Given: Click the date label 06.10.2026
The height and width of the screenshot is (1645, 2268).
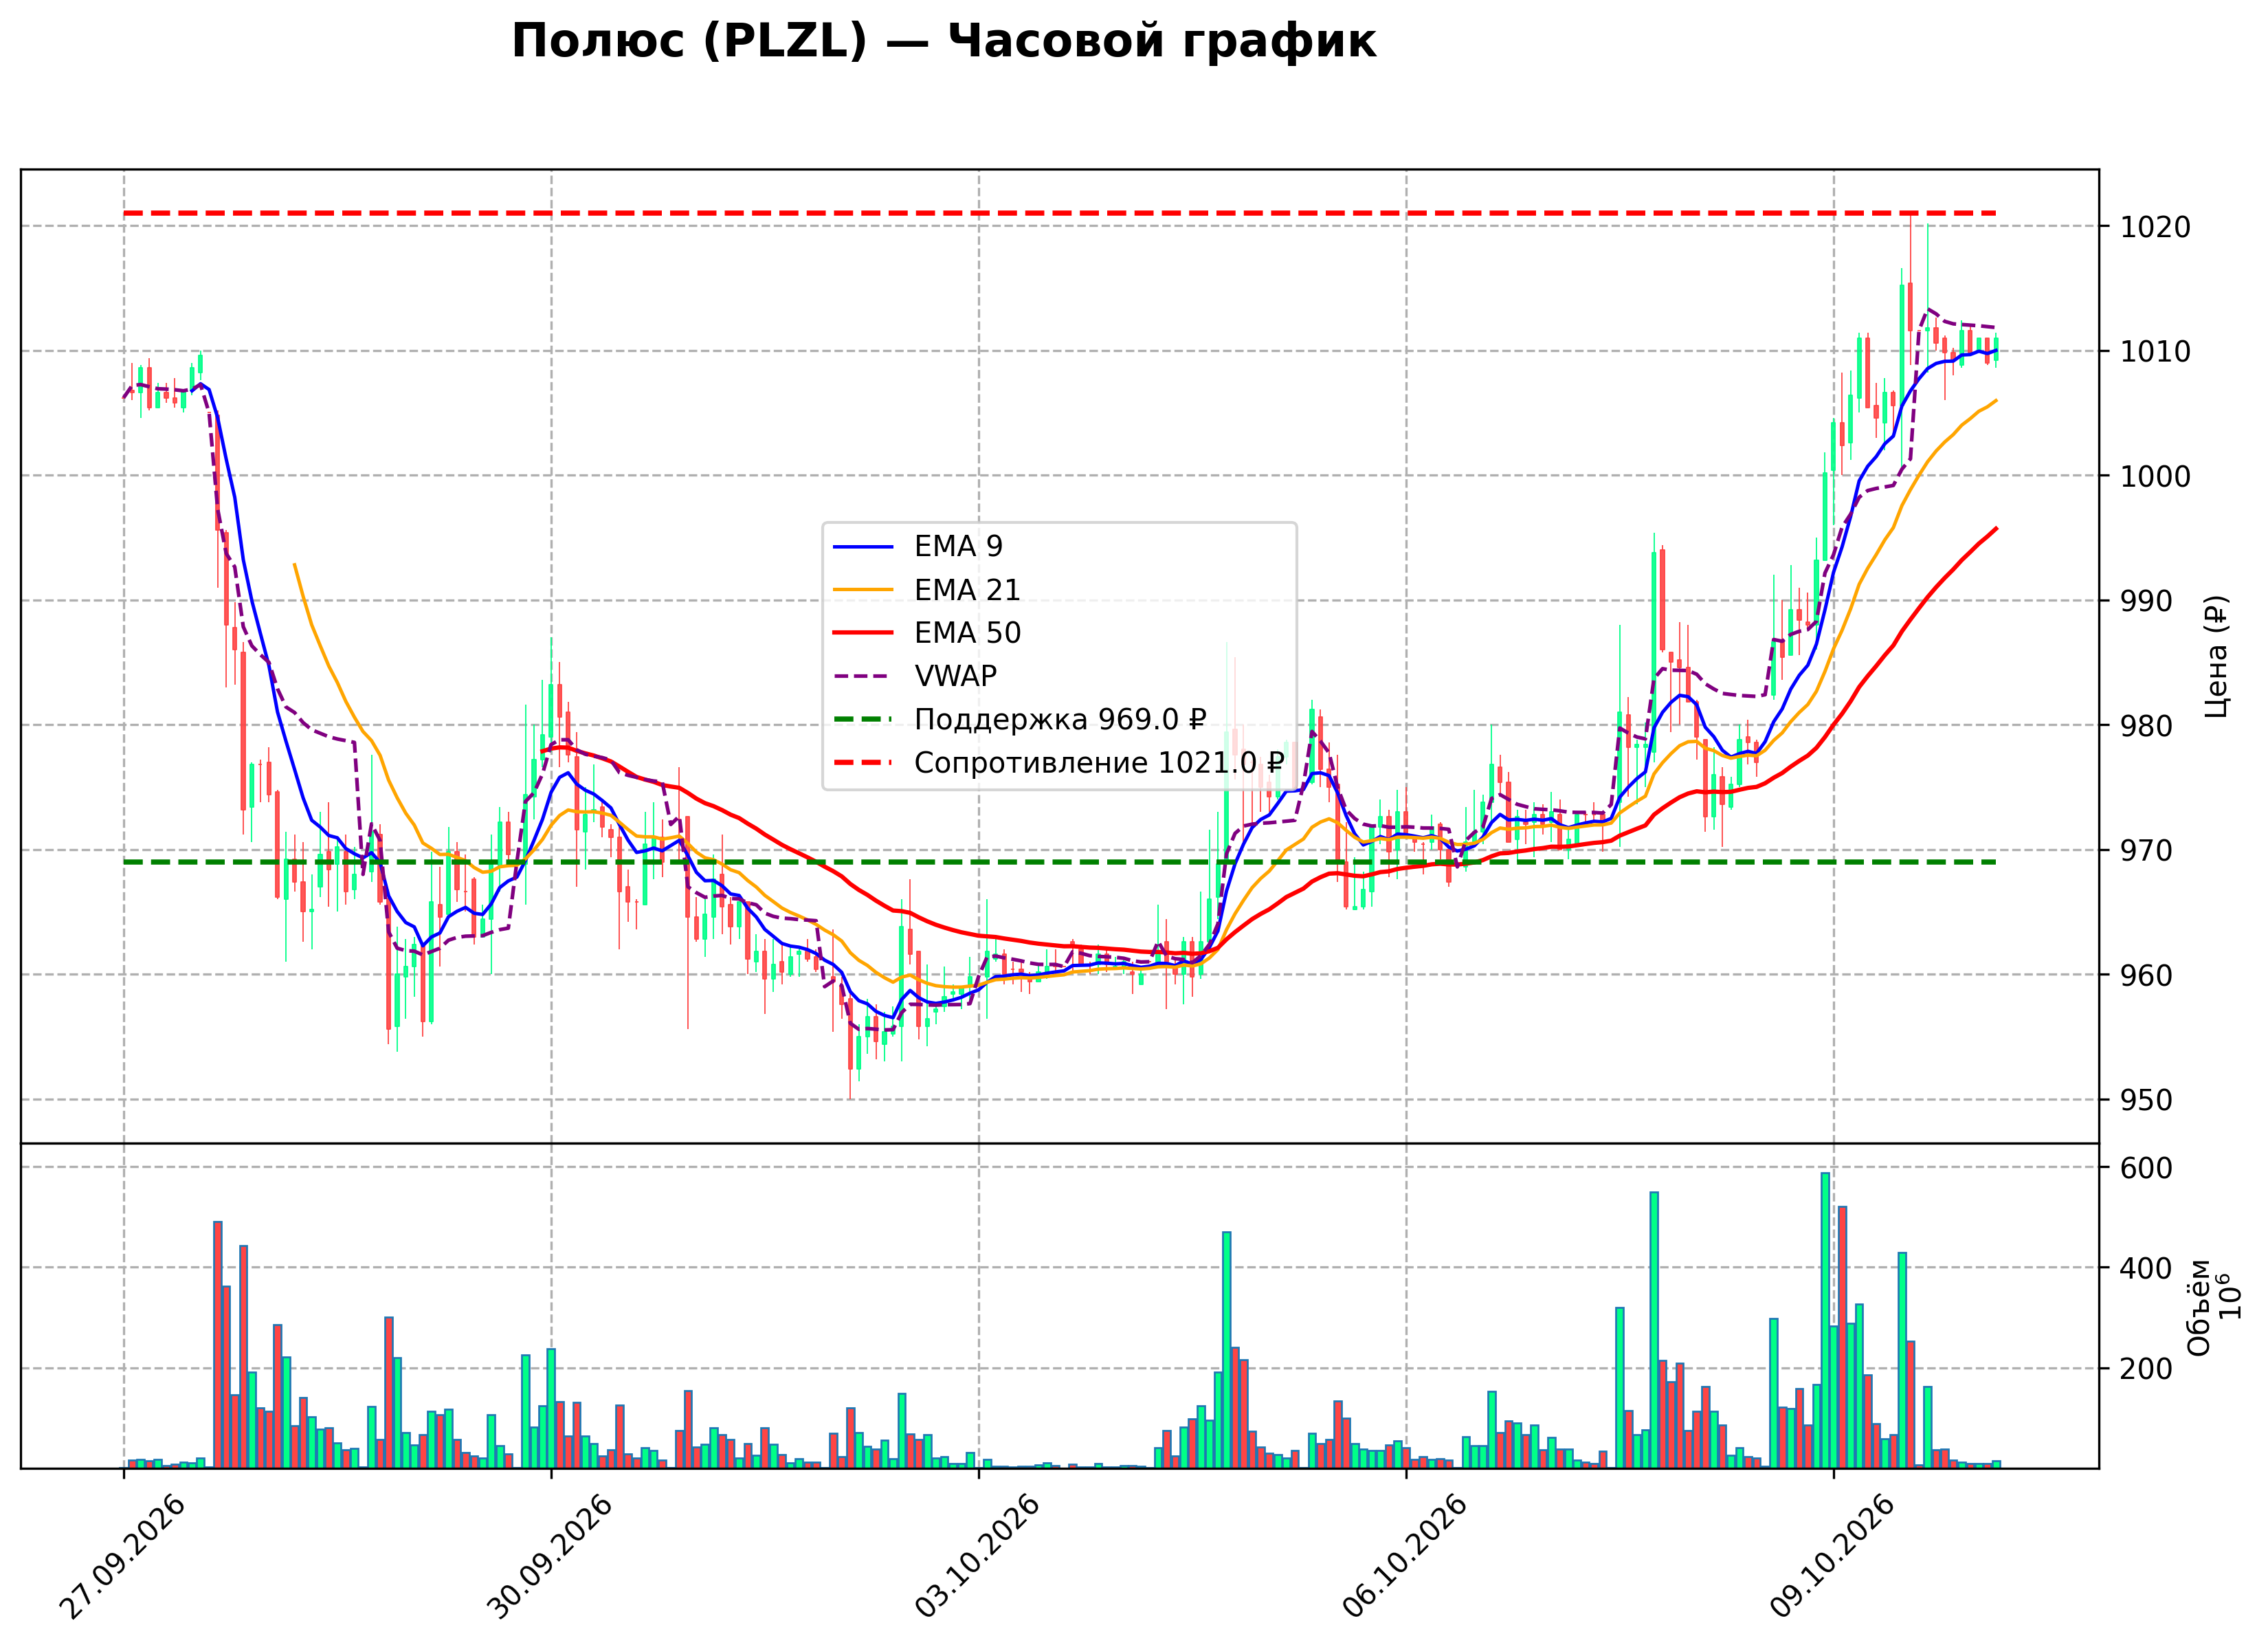Looking at the screenshot, I should coord(1404,1557).
